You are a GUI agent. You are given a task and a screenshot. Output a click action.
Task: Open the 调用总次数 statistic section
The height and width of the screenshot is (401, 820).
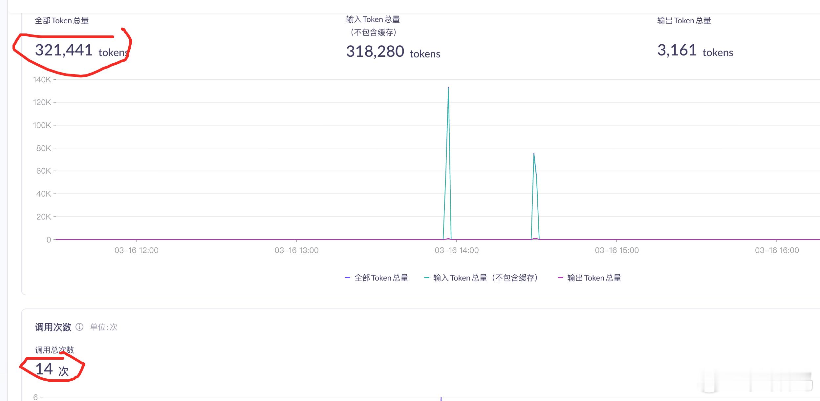click(x=54, y=350)
